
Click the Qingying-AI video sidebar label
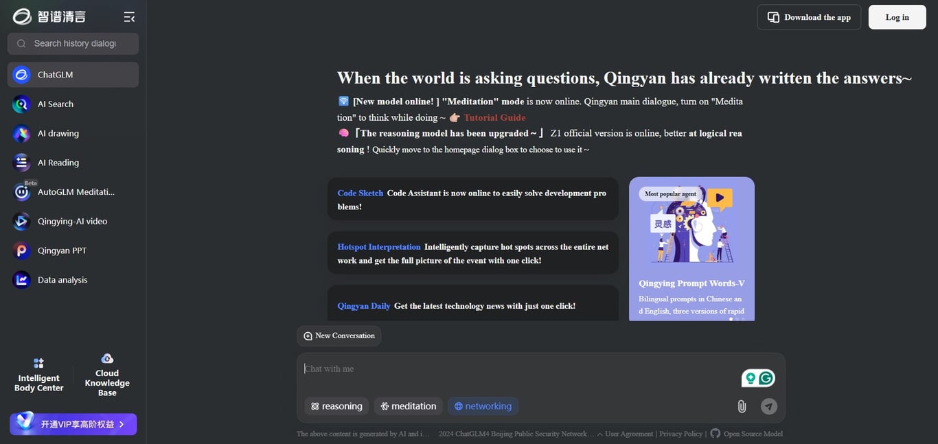pyautogui.click(x=72, y=222)
